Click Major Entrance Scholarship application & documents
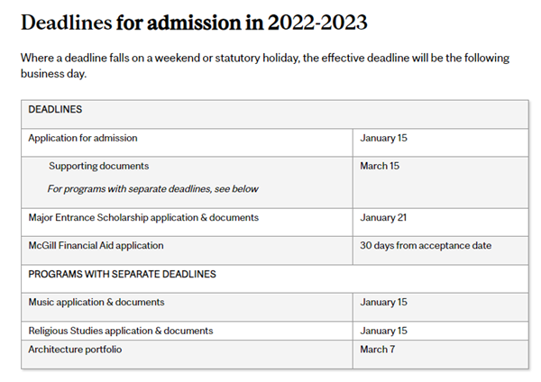The image size is (541, 382). [x=143, y=217]
